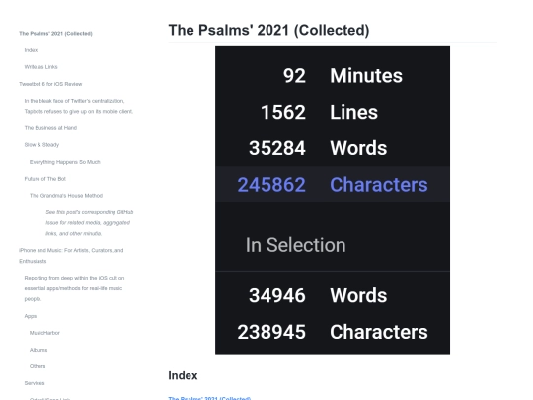Open The Business at Hand section
This screenshot has height=400, width=533.
tap(50, 128)
